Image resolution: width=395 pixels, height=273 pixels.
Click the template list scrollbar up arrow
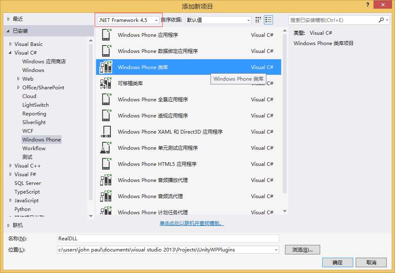[x=285, y=31]
